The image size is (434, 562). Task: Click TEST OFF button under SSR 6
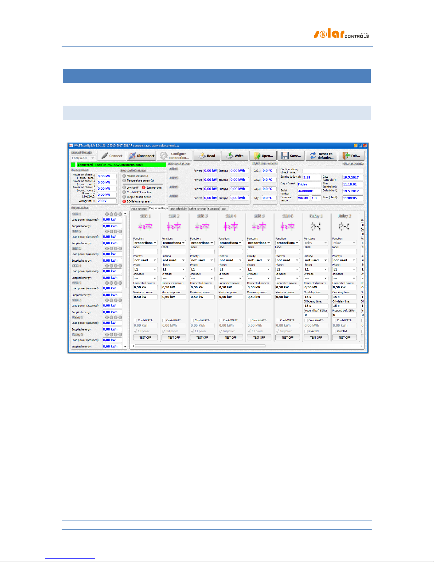point(288,338)
